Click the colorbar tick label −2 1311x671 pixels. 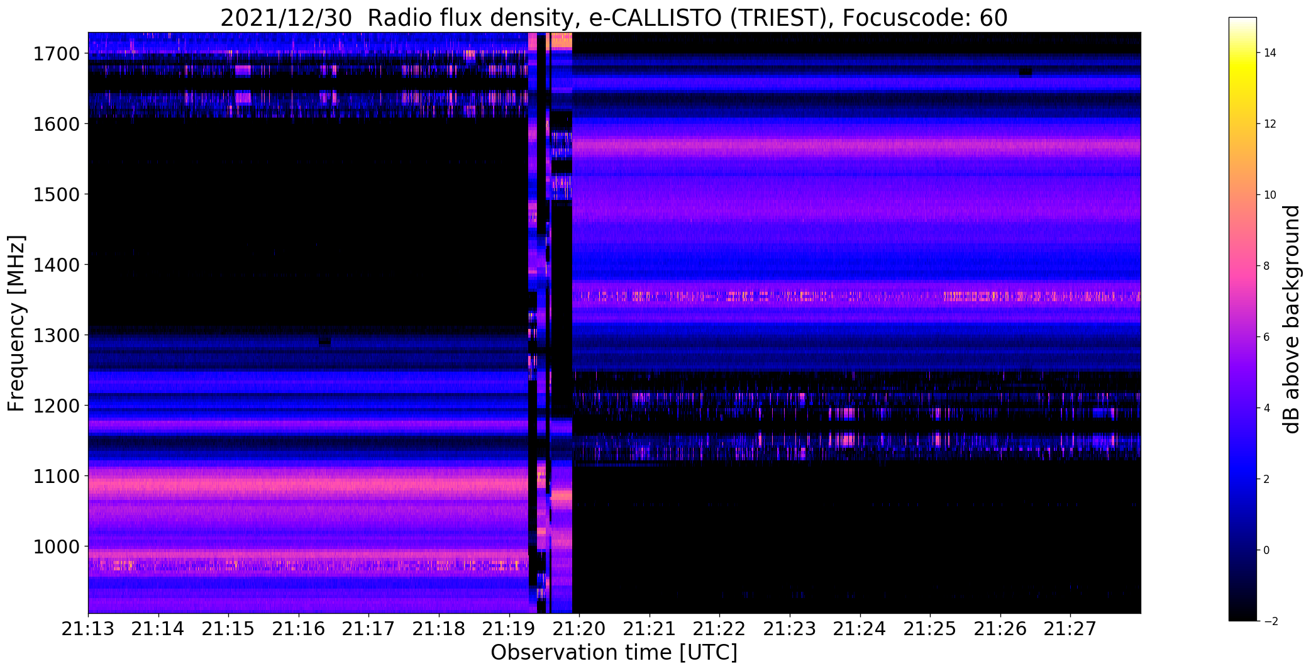pos(1270,622)
